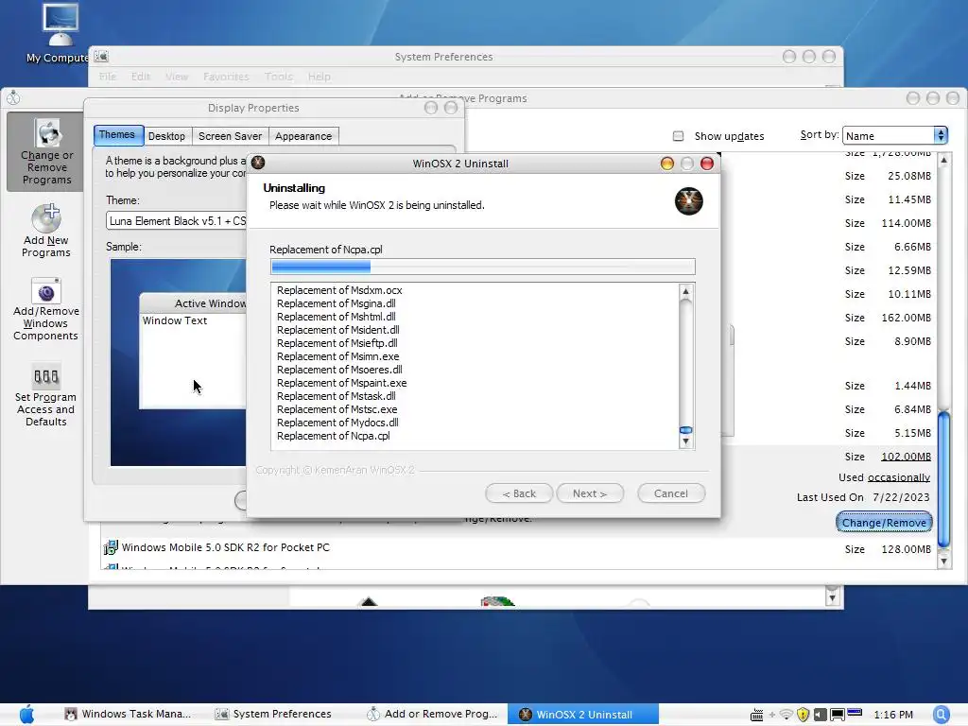This screenshot has width=968, height=726.
Task: Click the occasionally usage link
Action: [x=898, y=477]
